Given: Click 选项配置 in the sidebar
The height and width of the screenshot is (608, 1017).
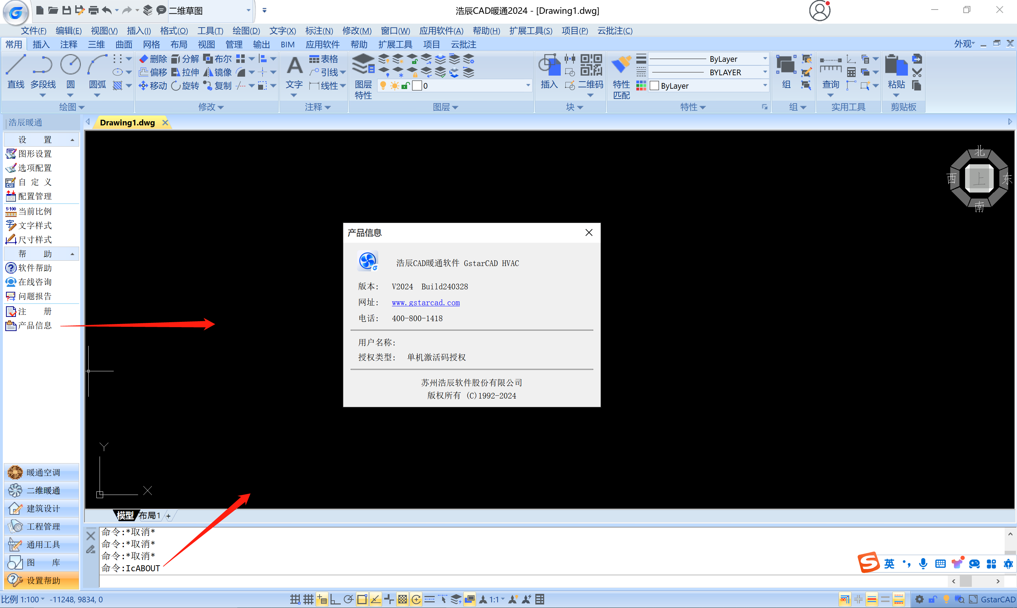Looking at the screenshot, I should 35,168.
